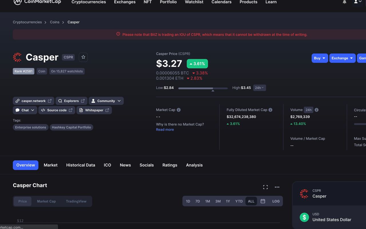Click the Enterprise solutions tag
Viewport: 366px width, 229px height.
click(31, 127)
